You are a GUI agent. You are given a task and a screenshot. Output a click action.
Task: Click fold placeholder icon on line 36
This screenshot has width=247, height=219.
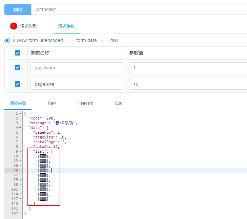43,166
